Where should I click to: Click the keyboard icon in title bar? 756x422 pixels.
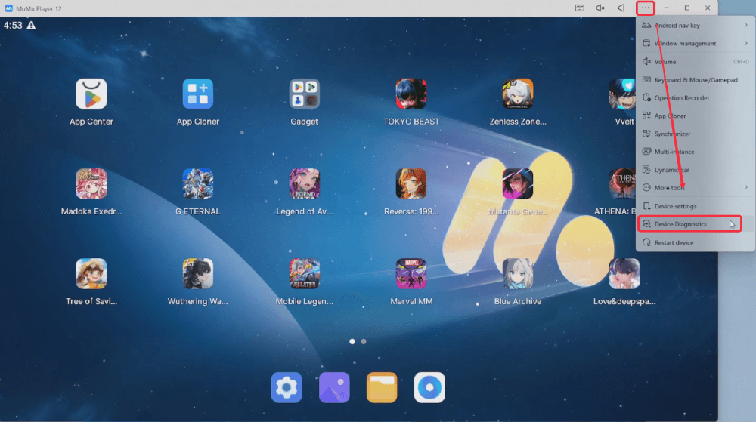click(x=580, y=8)
